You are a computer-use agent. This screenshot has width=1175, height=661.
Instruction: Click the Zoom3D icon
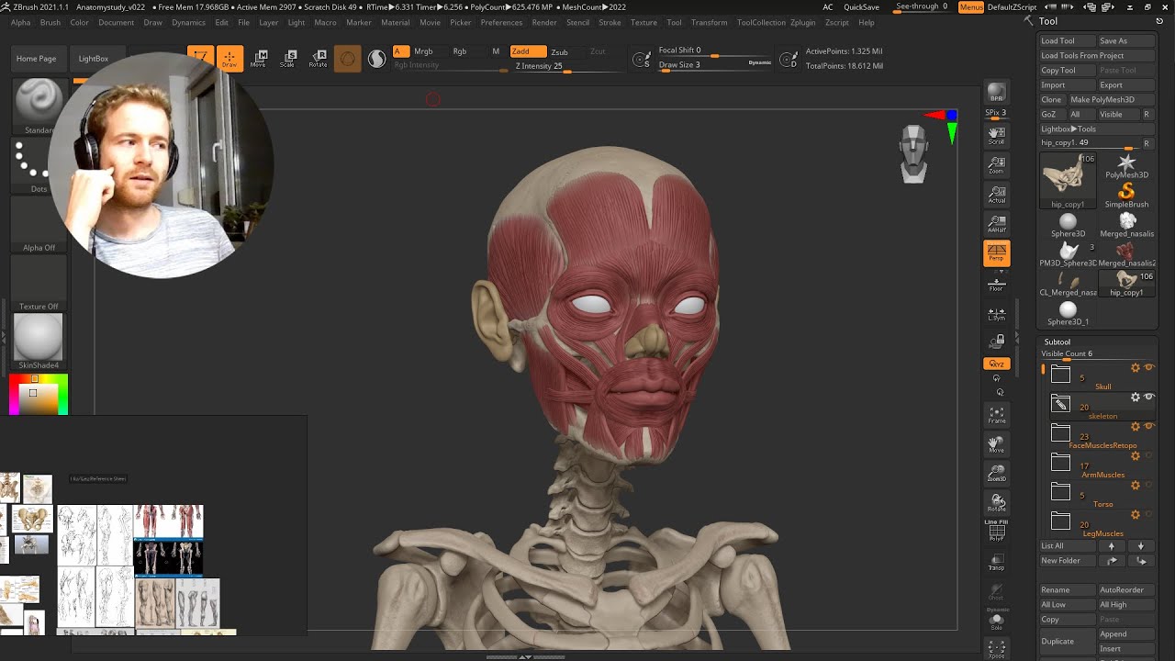pyautogui.click(x=996, y=474)
